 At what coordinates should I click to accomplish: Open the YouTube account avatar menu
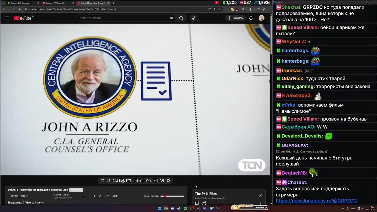tap(262, 18)
